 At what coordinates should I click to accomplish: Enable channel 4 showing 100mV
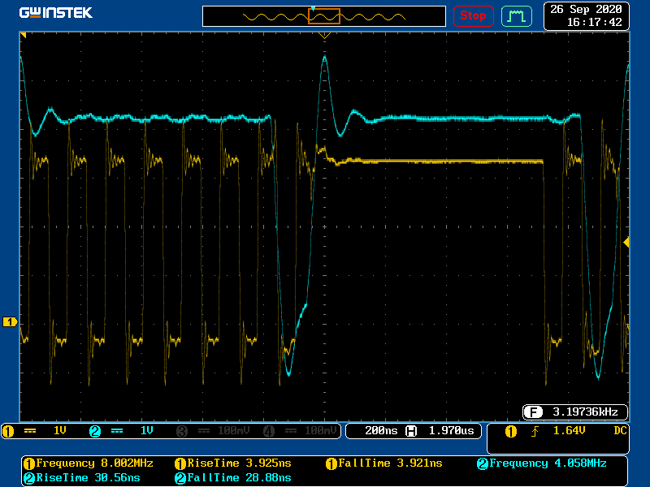[297, 431]
